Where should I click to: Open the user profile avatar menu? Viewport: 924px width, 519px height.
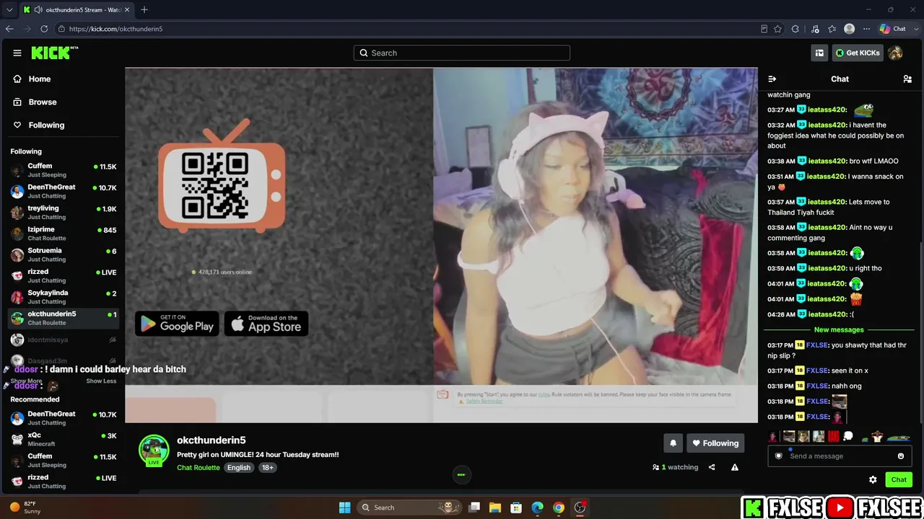coord(895,53)
